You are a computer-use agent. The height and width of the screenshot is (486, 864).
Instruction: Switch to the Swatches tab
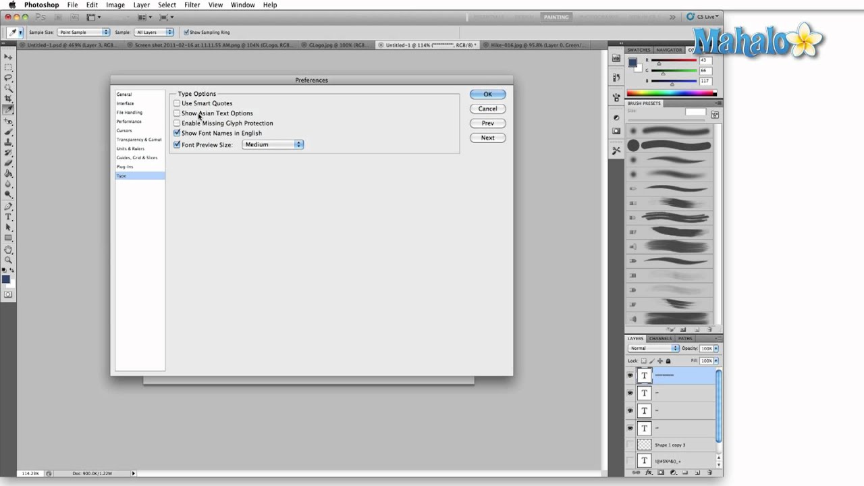(639, 50)
